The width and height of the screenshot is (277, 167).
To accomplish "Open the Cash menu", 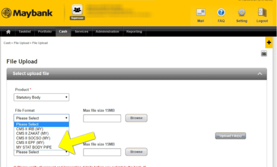I will click(63, 32).
